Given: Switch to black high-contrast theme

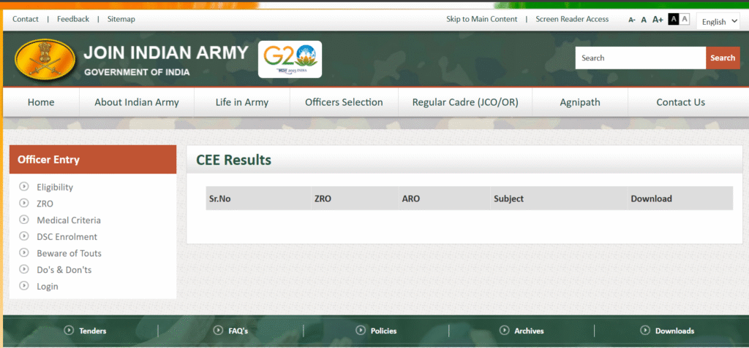Looking at the screenshot, I should [x=673, y=19].
